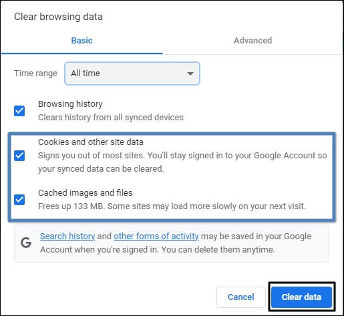Screen dimensions: 344x316
Task: Click the Cached images and files label
Action: point(85,193)
